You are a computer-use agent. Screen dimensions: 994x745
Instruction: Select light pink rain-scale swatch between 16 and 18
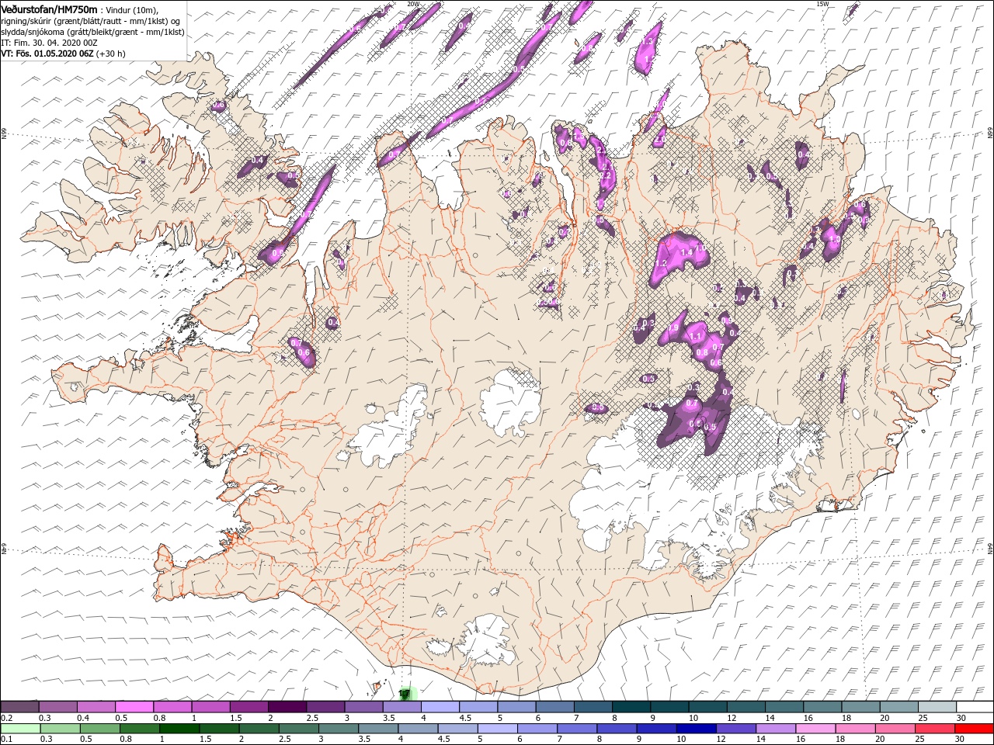[815, 729]
